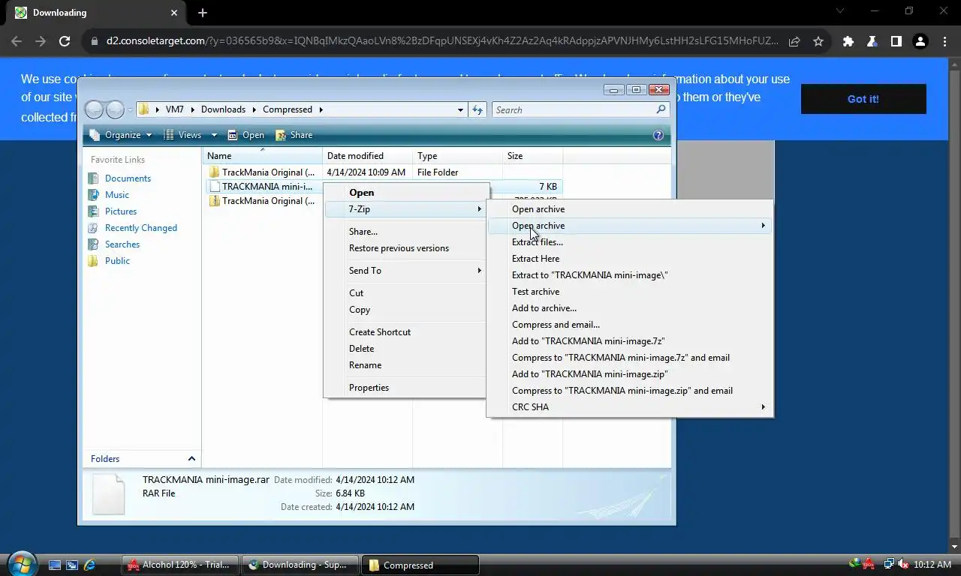Screen dimensions: 961x576
Task: Click the Chrome reload page button
Action: (65, 41)
